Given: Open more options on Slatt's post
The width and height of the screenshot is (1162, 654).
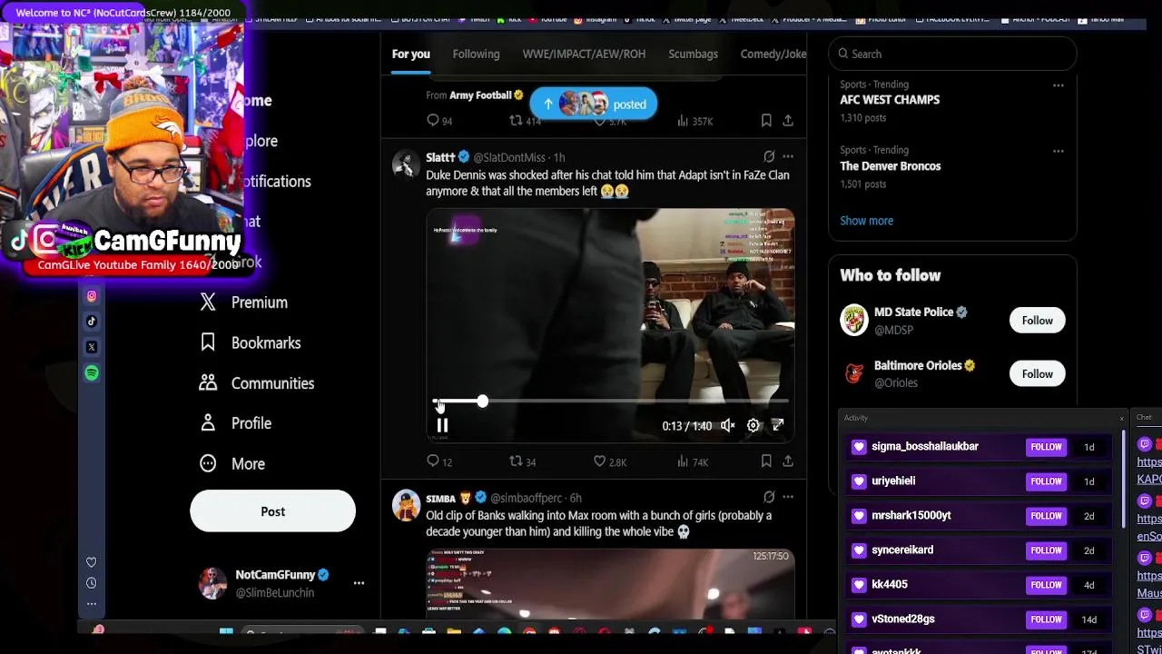Looking at the screenshot, I should pos(788,157).
